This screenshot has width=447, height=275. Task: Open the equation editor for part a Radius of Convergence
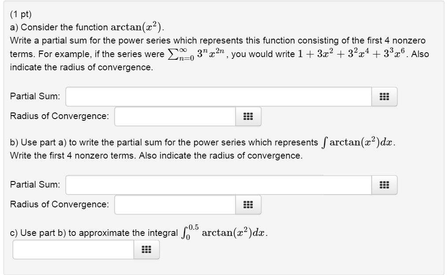pos(248,116)
